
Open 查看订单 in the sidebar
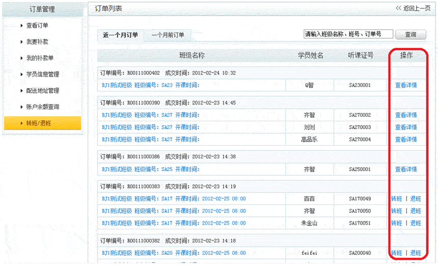point(37,25)
